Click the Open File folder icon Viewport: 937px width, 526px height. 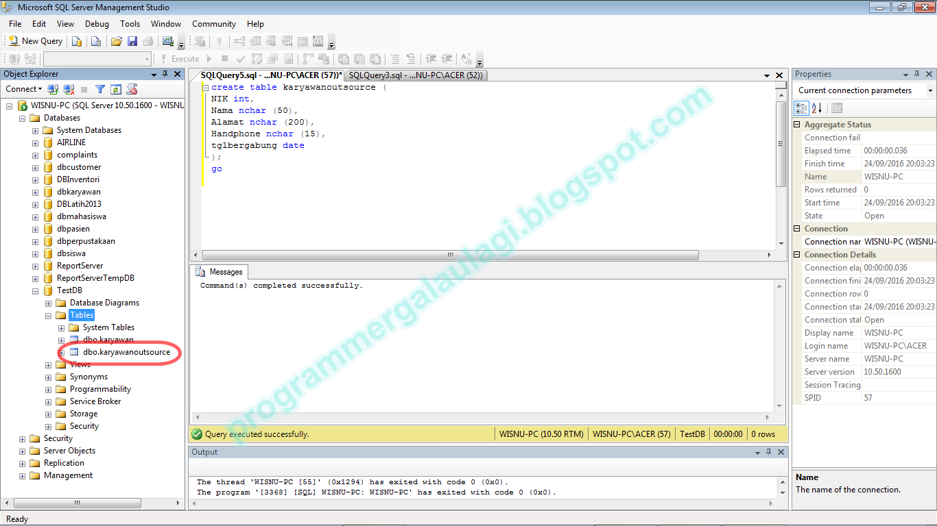pos(116,41)
